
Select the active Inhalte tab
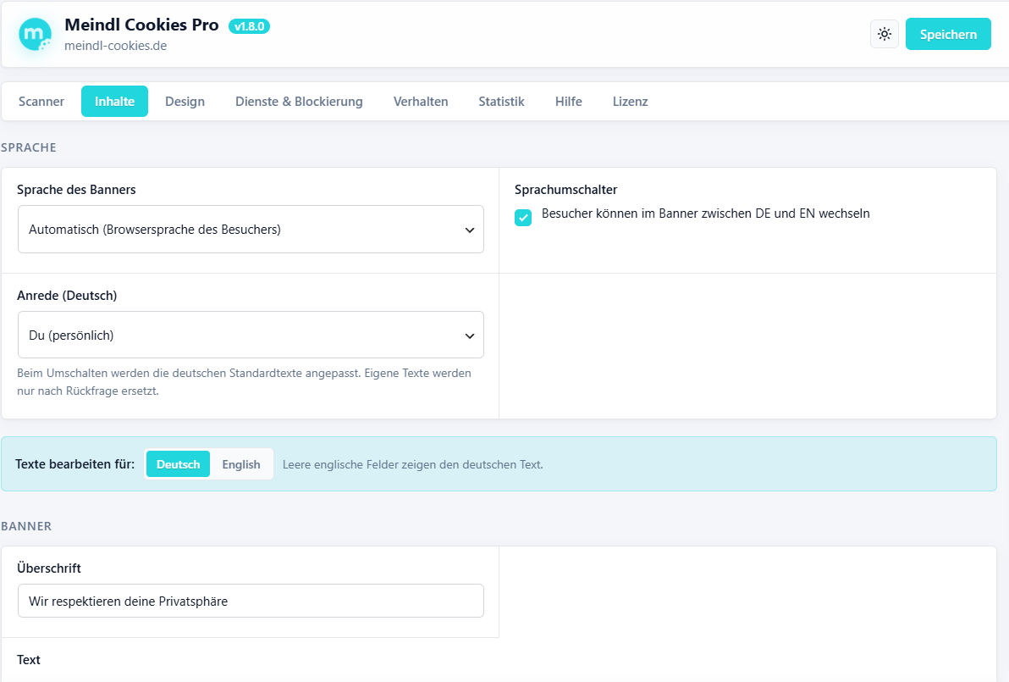point(114,101)
